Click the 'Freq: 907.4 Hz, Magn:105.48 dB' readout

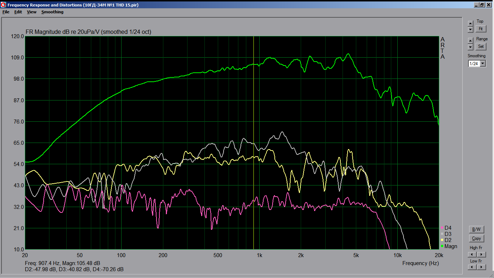pos(63,263)
